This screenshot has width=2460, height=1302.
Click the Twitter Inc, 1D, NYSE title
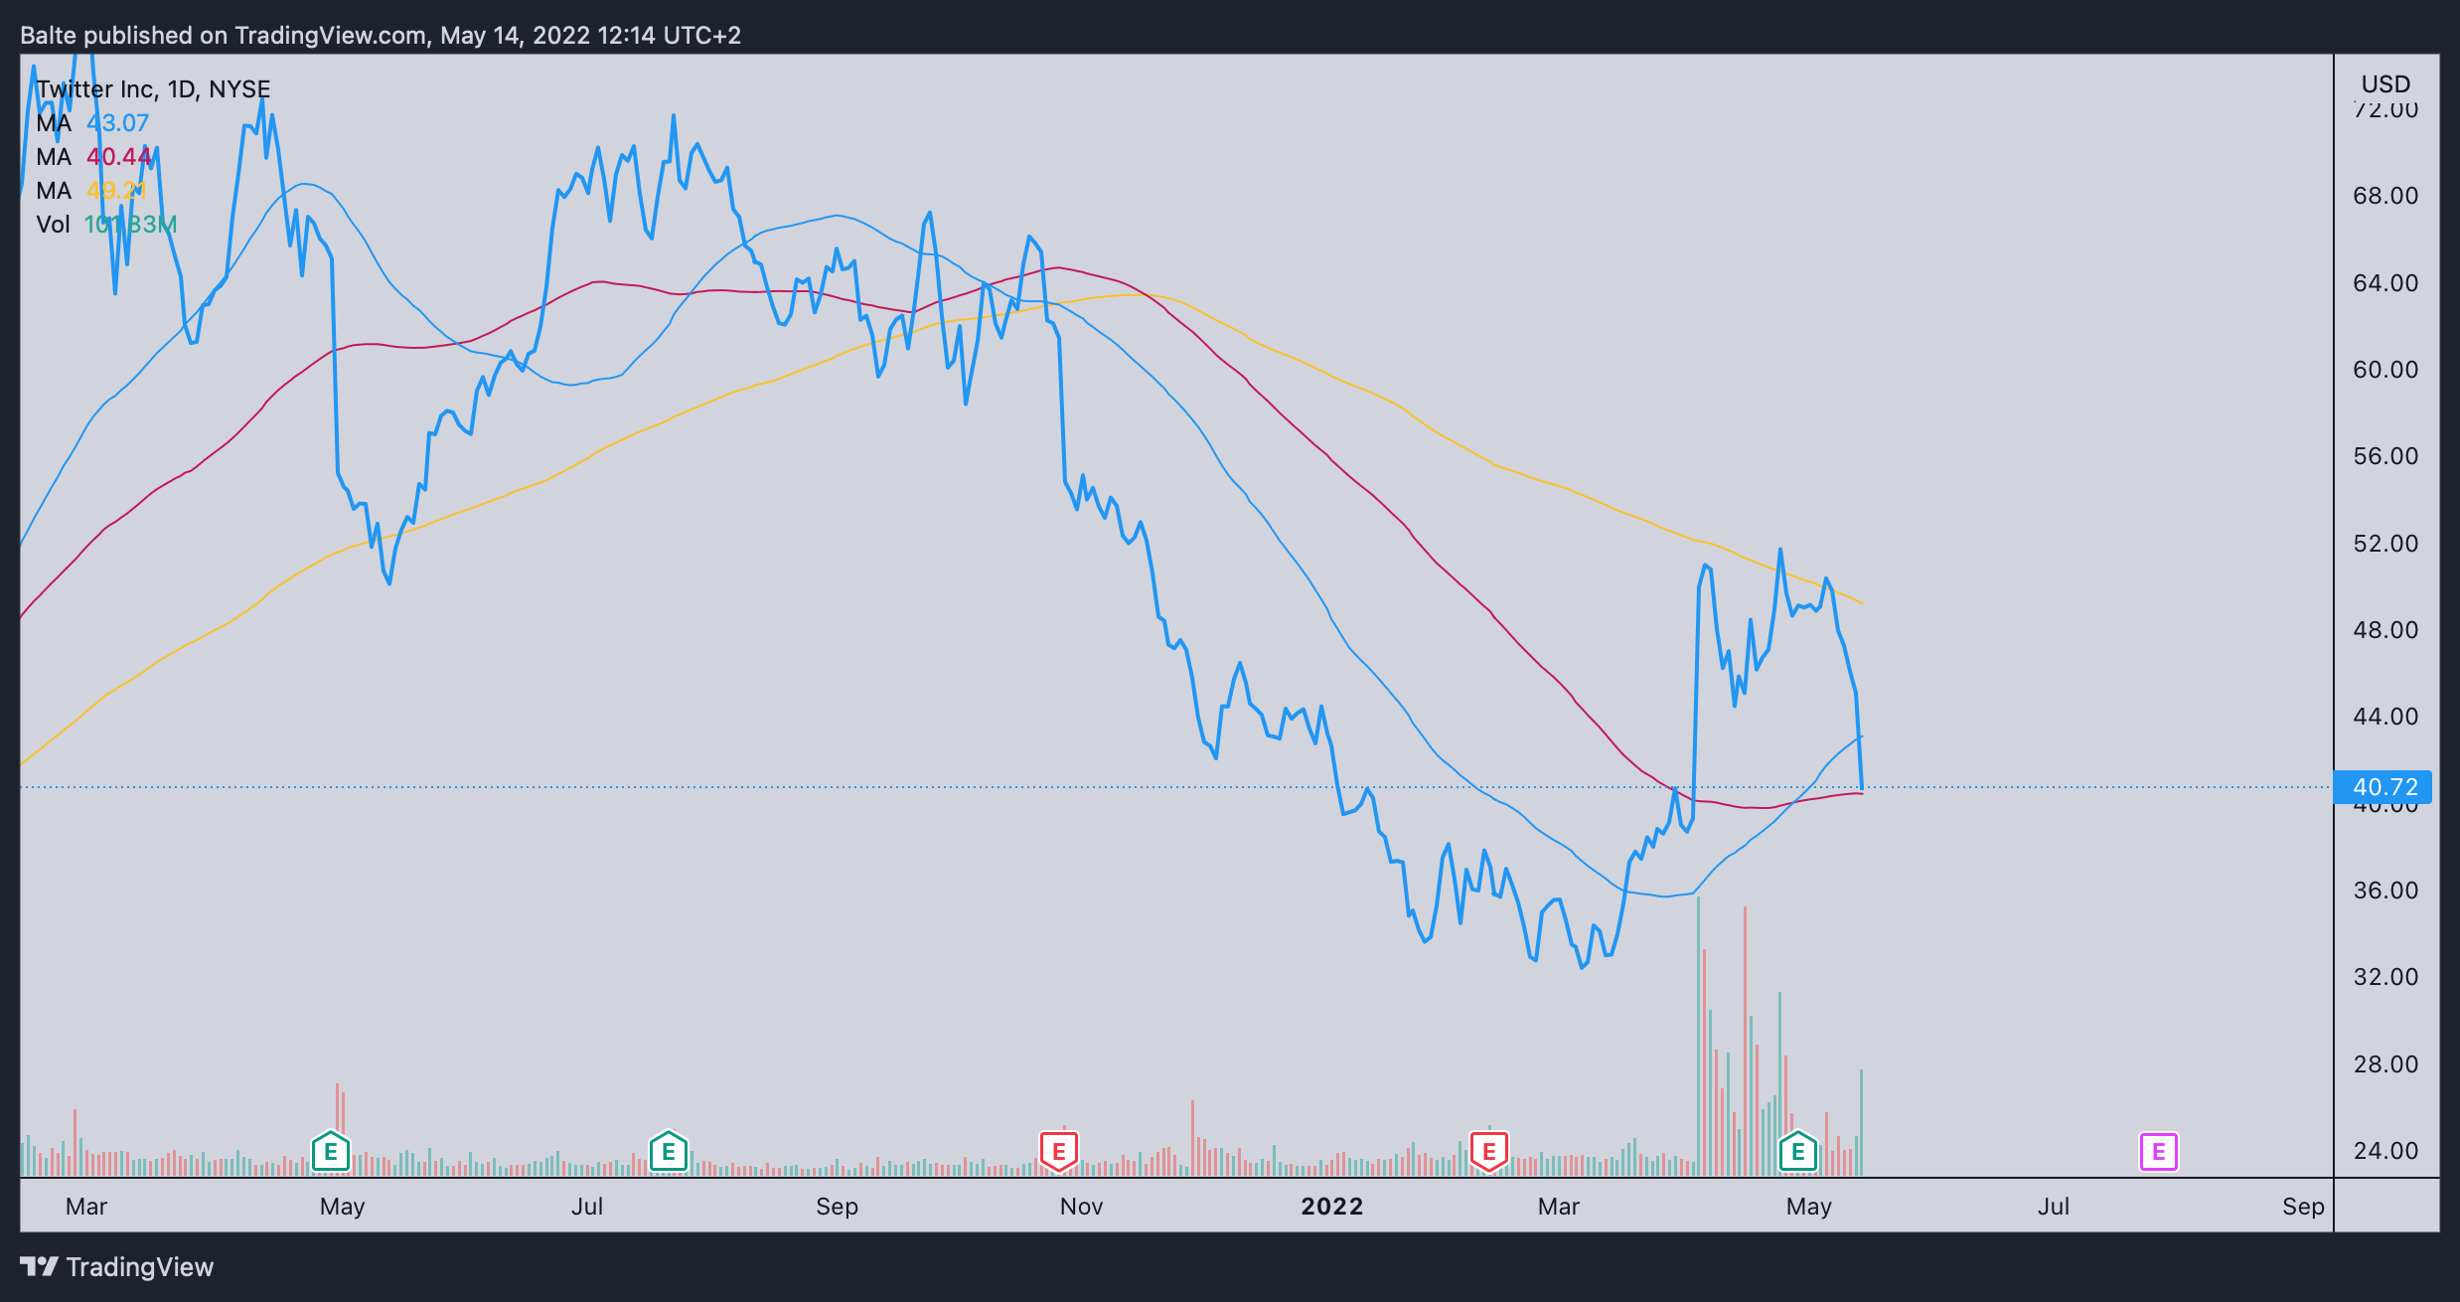(x=154, y=89)
